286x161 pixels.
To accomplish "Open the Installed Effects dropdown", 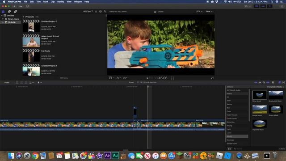I will coord(275,87).
